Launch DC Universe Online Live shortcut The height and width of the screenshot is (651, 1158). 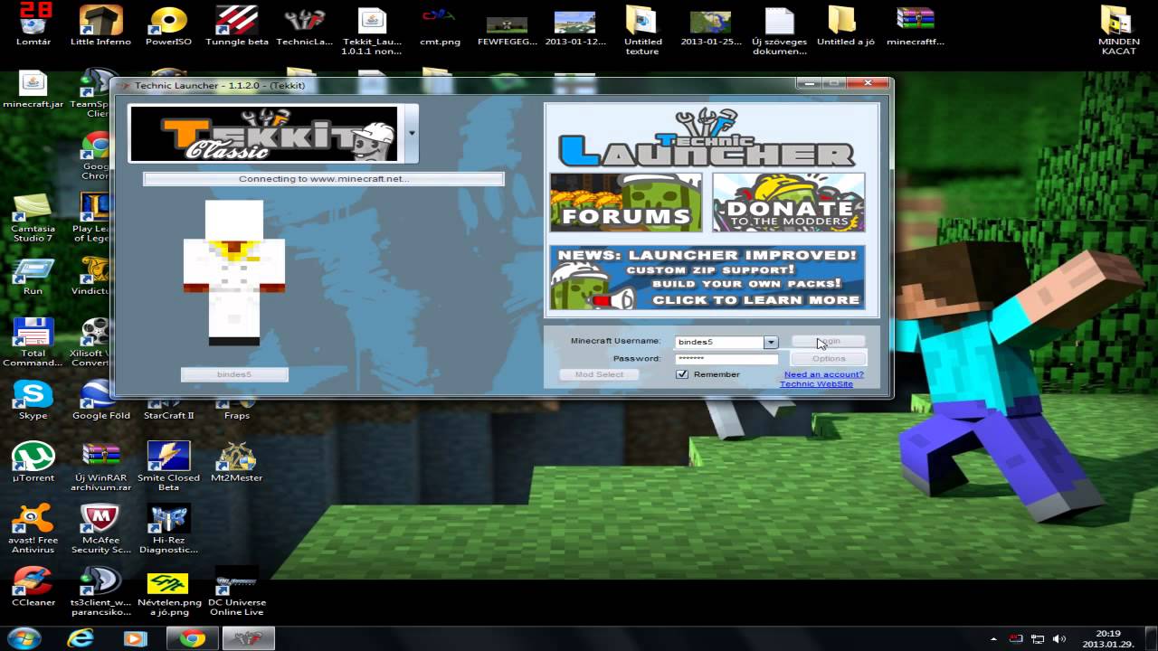237,591
